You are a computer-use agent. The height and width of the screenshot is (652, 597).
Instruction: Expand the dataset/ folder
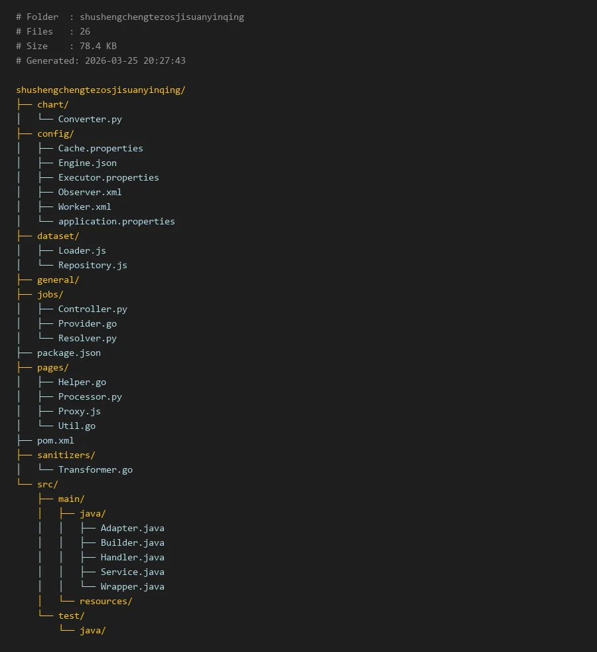58,236
